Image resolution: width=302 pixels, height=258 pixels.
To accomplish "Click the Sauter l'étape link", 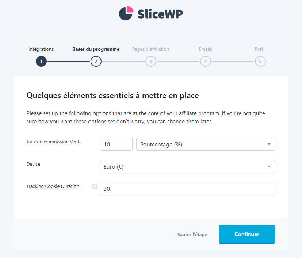I will click(192, 234).
